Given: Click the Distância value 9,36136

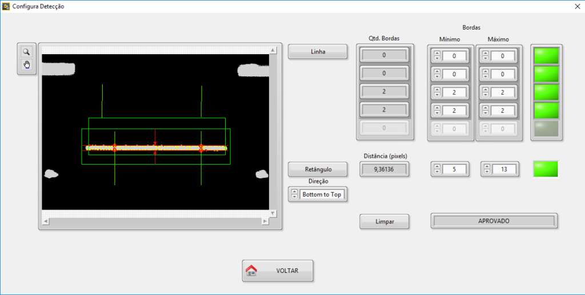Looking at the screenshot, I should (384, 169).
